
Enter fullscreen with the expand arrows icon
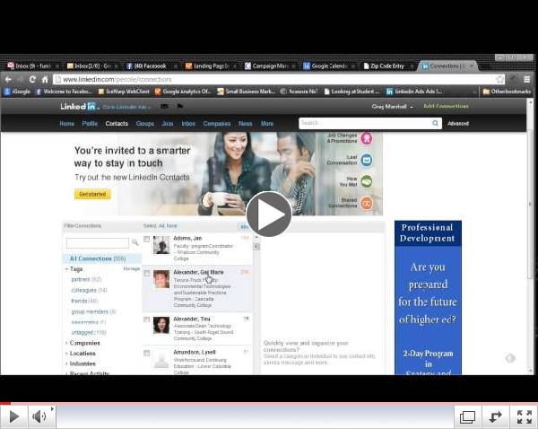524,417
